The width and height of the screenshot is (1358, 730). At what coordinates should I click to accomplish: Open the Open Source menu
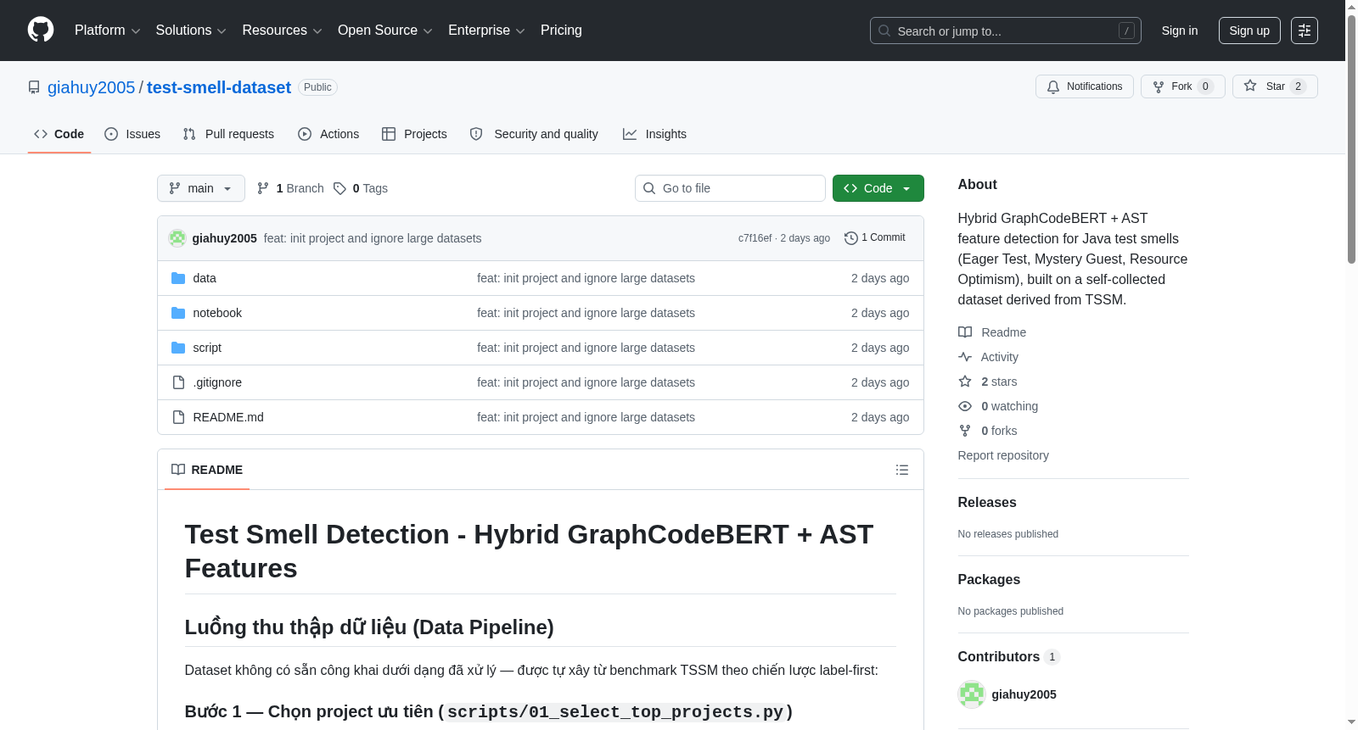pyautogui.click(x=384, y=31)
